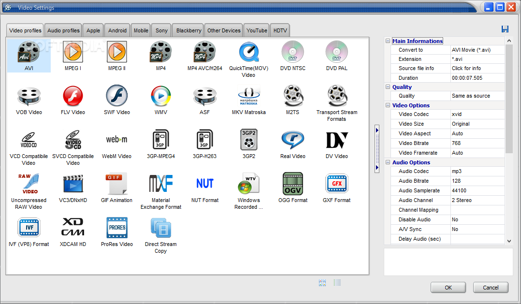
Task: Collapse the Audio Options section
Action: coord(388,162)
